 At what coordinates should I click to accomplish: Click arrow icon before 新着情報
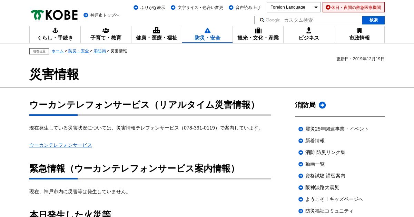click(301, 141)
